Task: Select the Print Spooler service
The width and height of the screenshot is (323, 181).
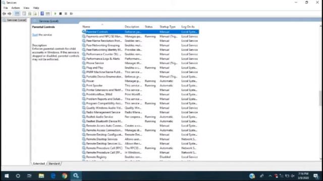Action: coord(140,85)
